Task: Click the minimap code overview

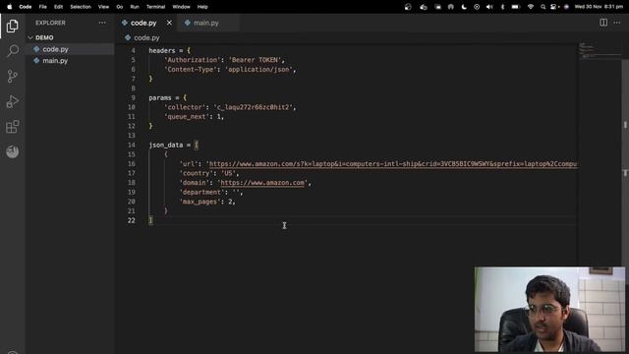Action: (600, 50)
